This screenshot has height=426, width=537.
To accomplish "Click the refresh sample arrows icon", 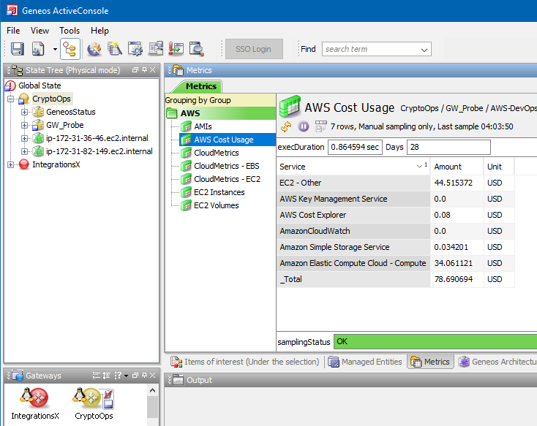I will point(286,126).
